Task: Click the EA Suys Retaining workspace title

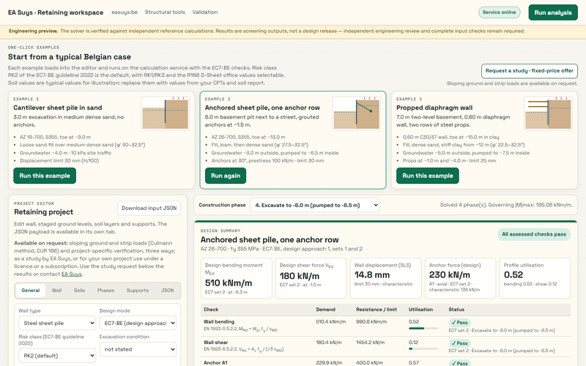Action: click(56, 12)
